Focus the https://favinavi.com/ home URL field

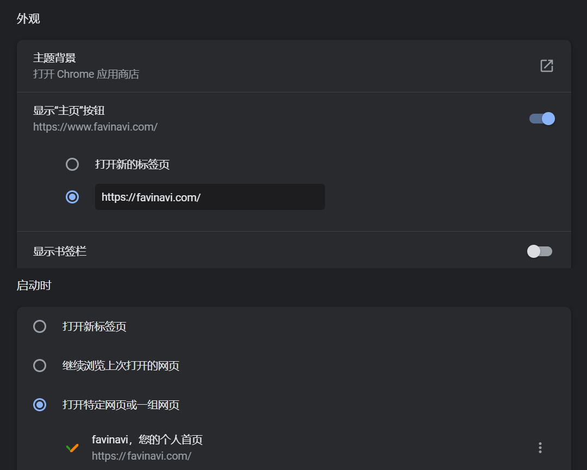[210, 197]
